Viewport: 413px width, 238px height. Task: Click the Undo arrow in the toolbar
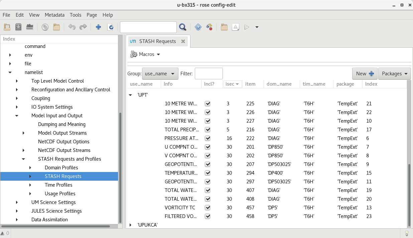[x=72, y=27]
